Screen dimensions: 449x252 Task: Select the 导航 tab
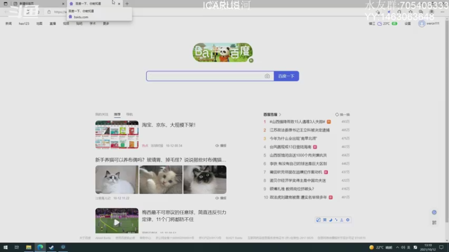pos(130,114)
